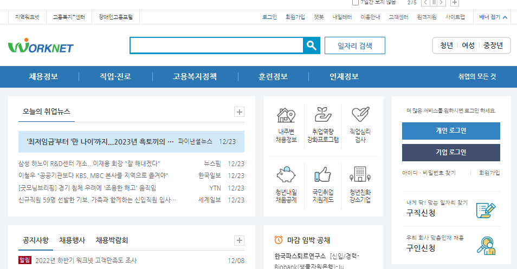Open news 삼성 하노이 R&D센터 개소
517x269 pixels.
coord(89,163)
